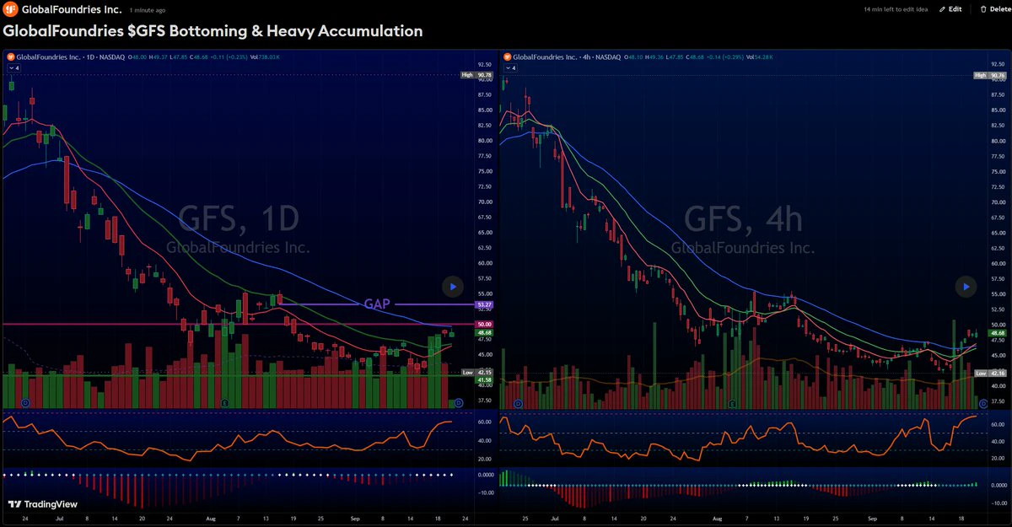1012x527 pixels.
Task: Expand the indicators legend on the 1D chart
Action: pyautogui.click(x=13, y=67)
